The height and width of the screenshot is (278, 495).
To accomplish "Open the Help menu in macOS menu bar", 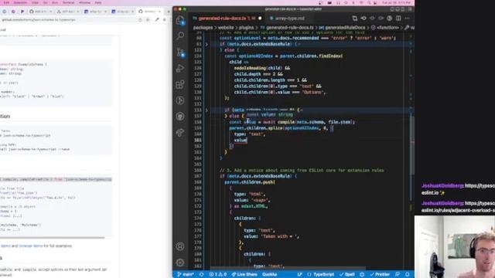I will [98, 2].
